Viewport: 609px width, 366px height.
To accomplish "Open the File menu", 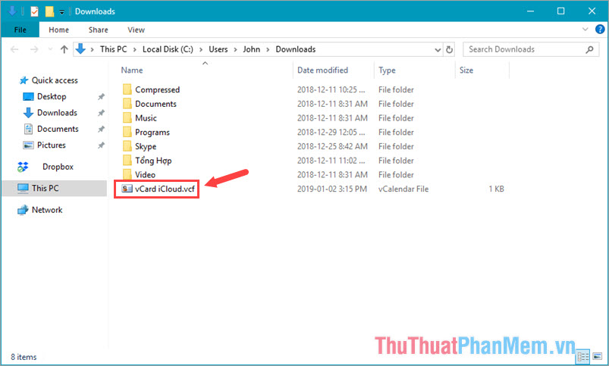I will (20, 30).
